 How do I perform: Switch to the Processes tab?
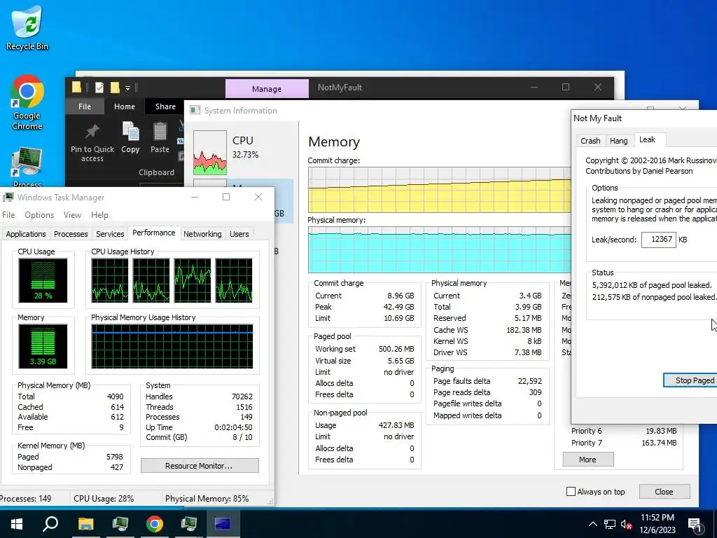71,234
